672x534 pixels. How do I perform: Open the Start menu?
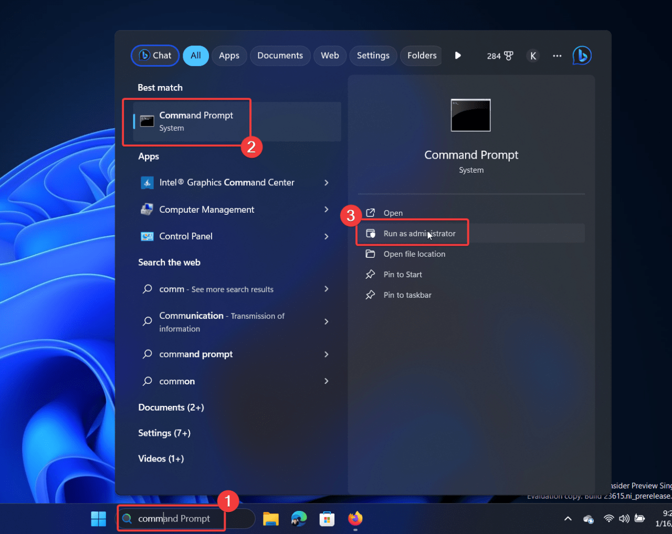pyautogui.click(x=98, y=519)
